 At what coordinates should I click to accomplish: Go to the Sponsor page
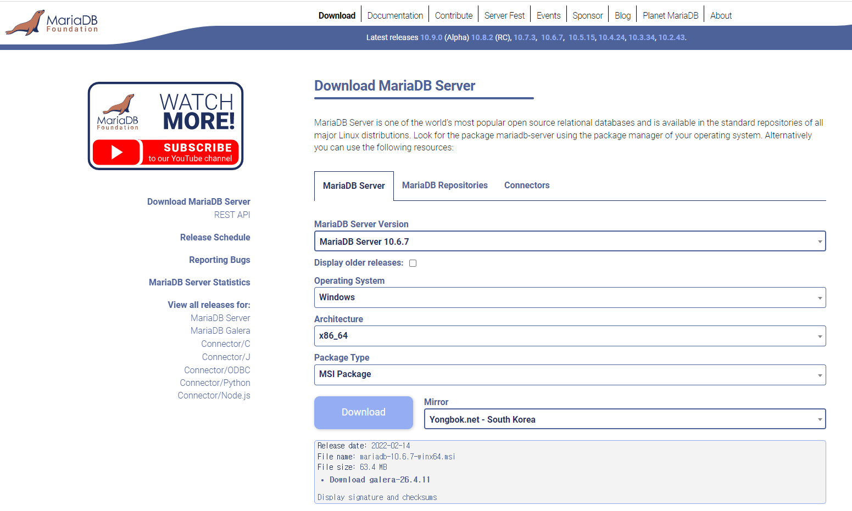point(587,15)
